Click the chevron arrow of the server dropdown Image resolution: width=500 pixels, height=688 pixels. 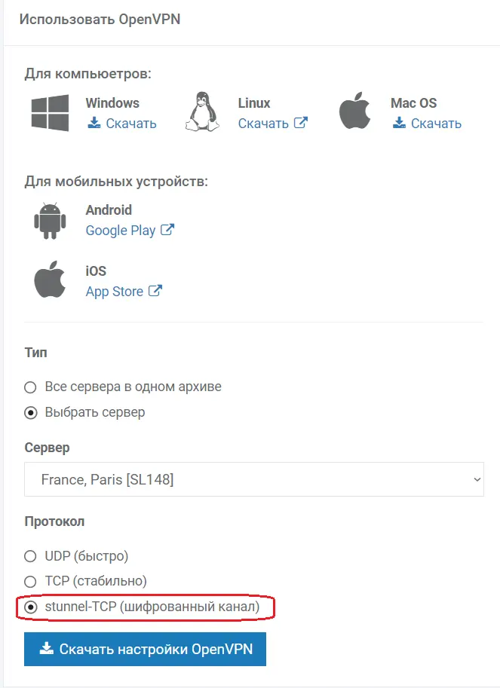[x=477, y=479]
